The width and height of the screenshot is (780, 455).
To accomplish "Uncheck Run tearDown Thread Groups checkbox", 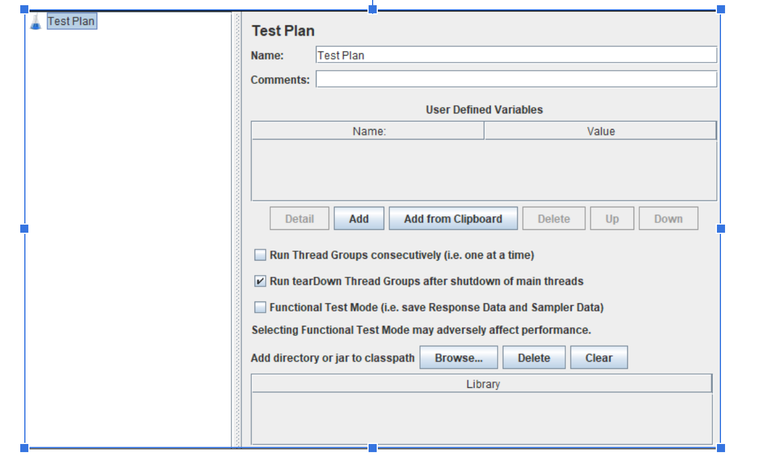I will coord(260,281).
